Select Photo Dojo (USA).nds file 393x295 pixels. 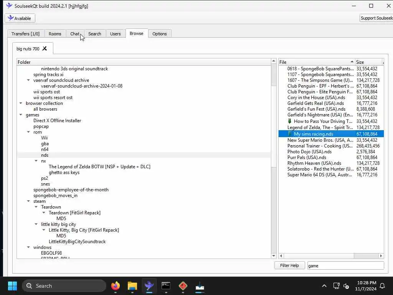click(309, 152)
